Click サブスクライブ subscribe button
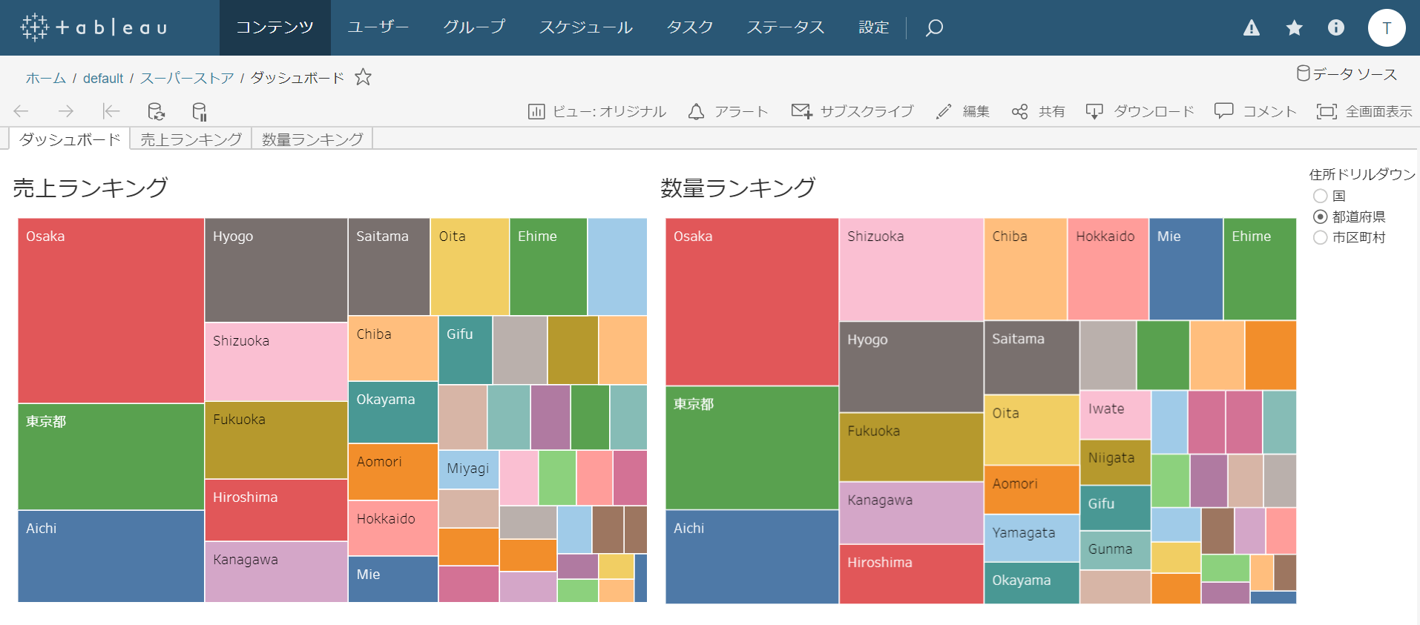Viewport: 1420px width, 625px height. coord(852,111)
